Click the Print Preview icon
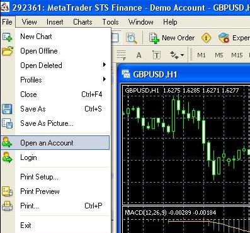 coord(8,191)
